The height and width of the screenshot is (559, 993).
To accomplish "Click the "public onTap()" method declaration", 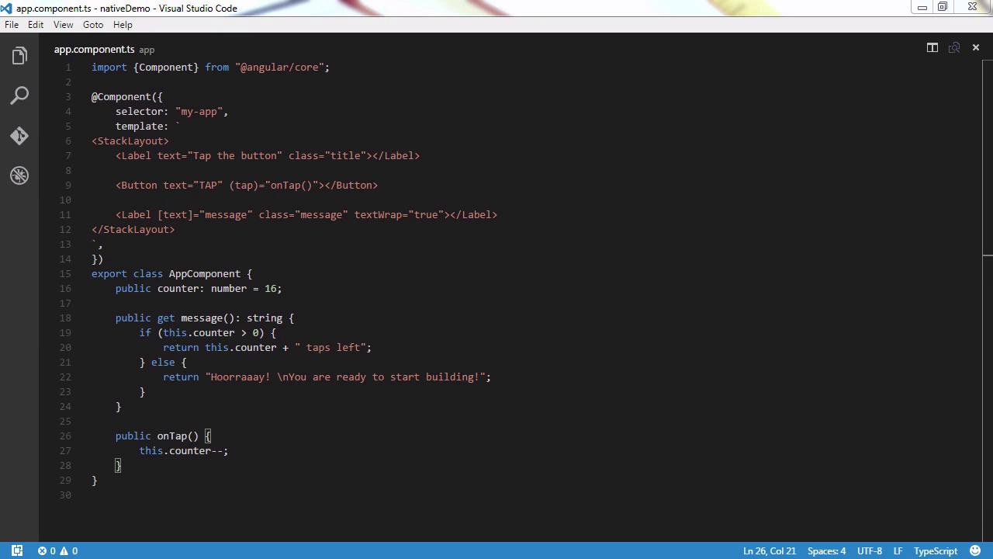I will click(x=157, y=436).
